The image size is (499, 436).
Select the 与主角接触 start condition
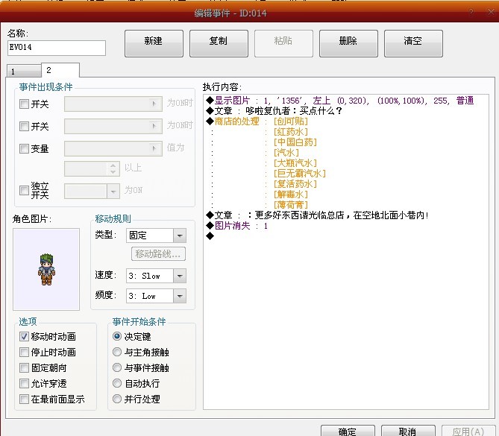click(x=117, y=352)
